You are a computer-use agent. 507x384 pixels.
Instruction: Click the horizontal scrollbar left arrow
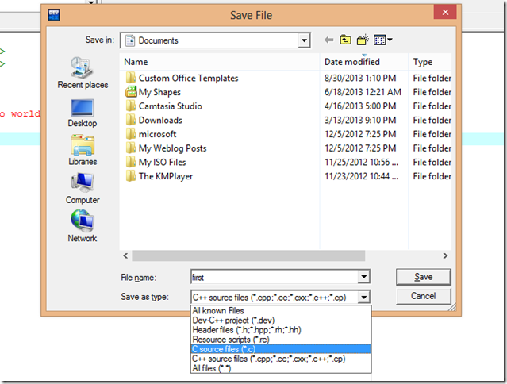pos(125,255)
